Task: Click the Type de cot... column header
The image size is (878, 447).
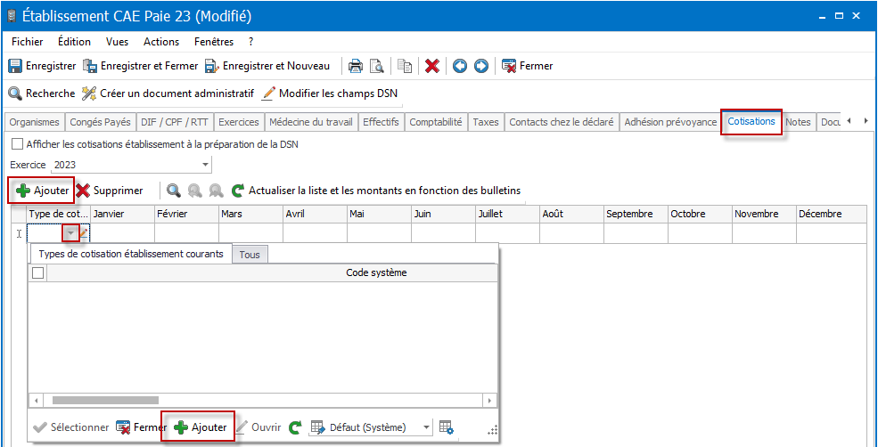Action: (59, 215)
